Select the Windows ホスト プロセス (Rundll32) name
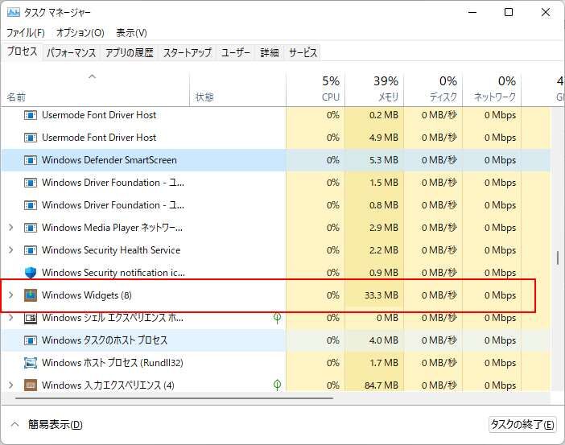 [x=113, y=363]
